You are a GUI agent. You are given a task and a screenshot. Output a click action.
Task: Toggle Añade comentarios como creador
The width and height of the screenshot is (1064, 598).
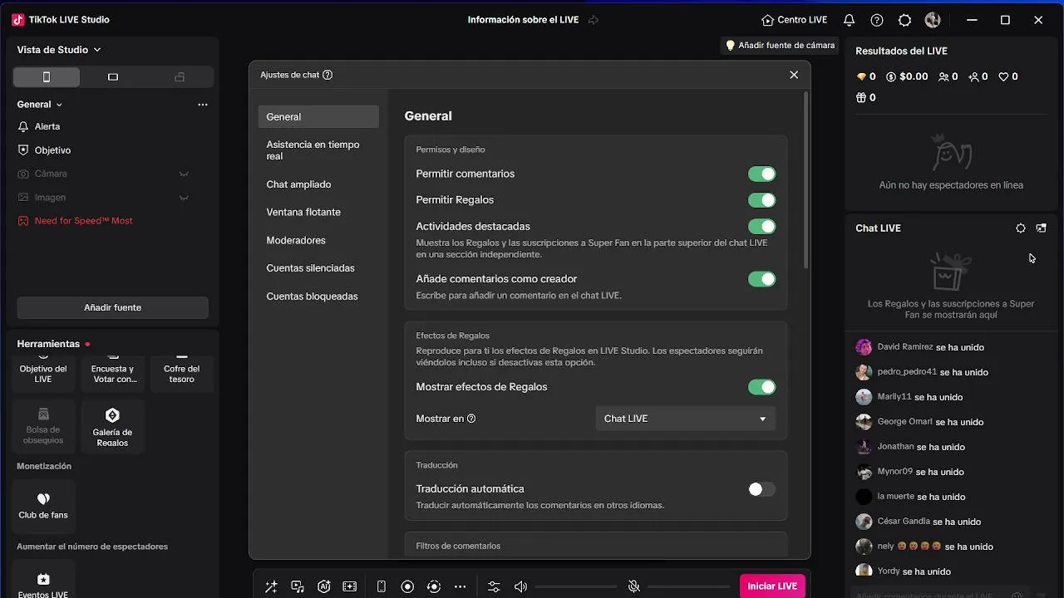point(761,279)
